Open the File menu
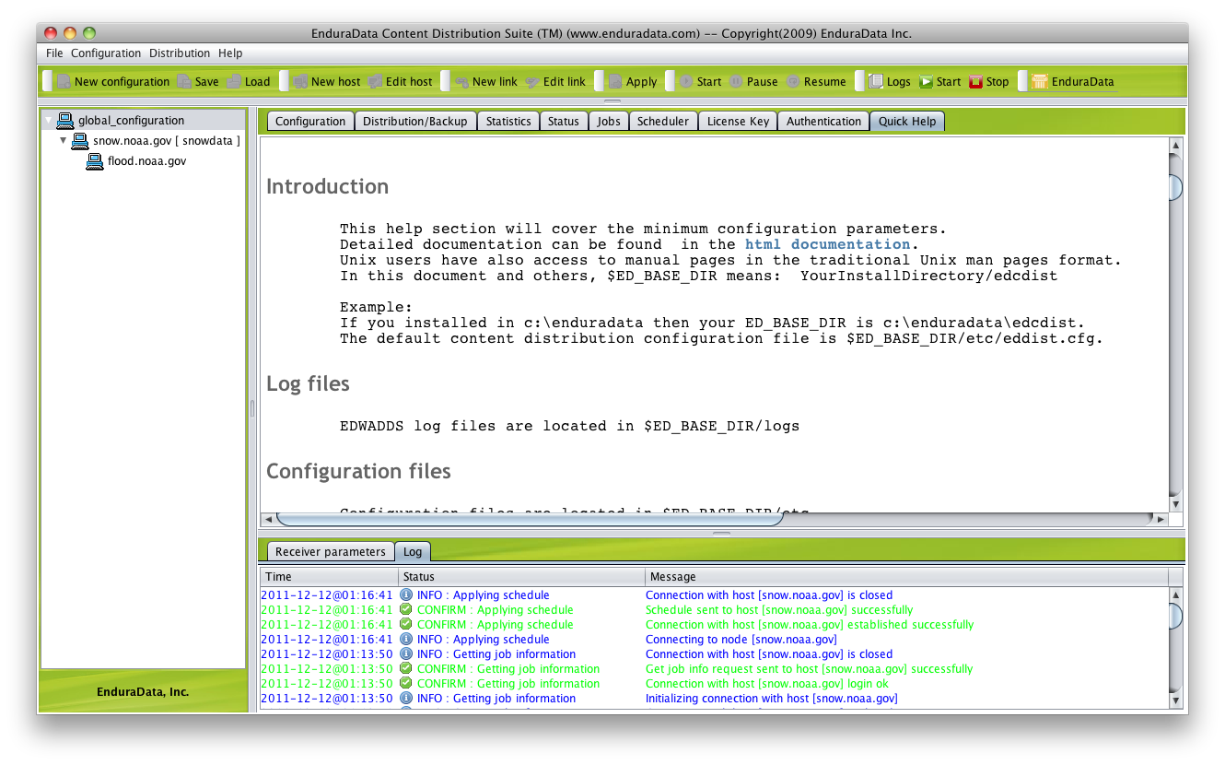 coord(54,53)
